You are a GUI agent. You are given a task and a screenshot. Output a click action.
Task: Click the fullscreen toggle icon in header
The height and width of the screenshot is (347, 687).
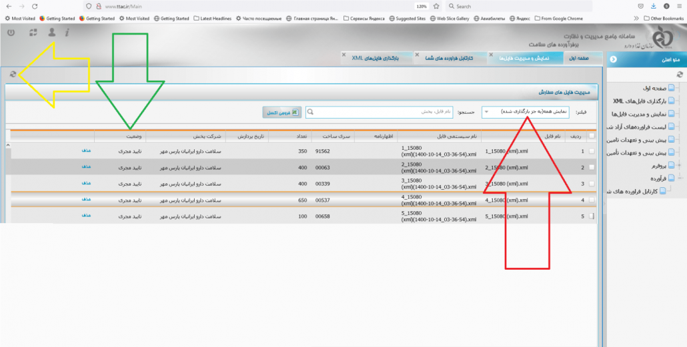point(33,33)
